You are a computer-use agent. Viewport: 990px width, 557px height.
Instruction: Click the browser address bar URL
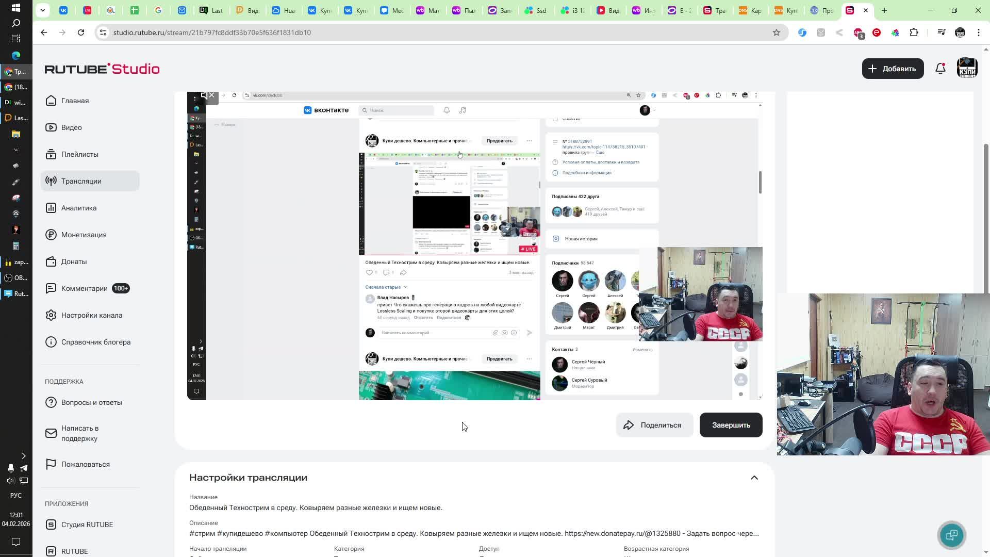(212, 32)
